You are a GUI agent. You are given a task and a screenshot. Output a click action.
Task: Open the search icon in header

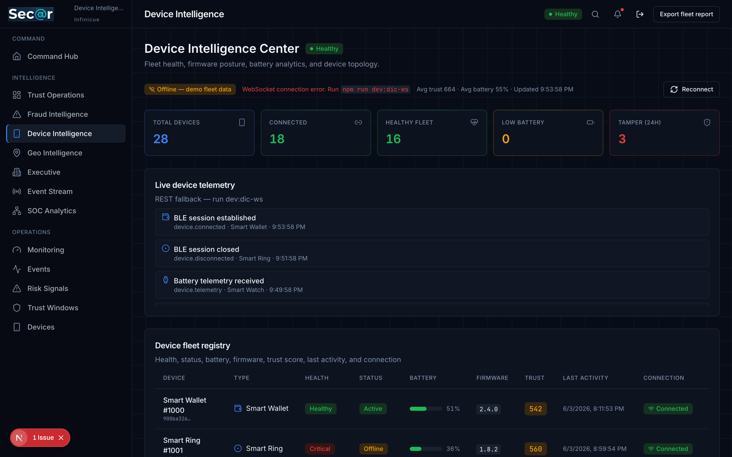595,14
